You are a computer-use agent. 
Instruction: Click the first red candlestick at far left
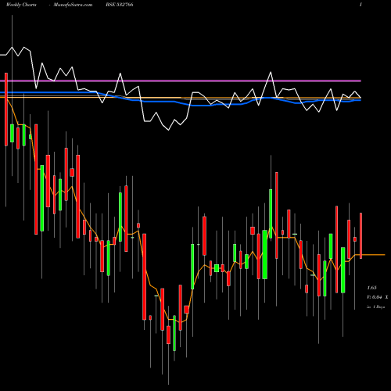coord(6,109)
